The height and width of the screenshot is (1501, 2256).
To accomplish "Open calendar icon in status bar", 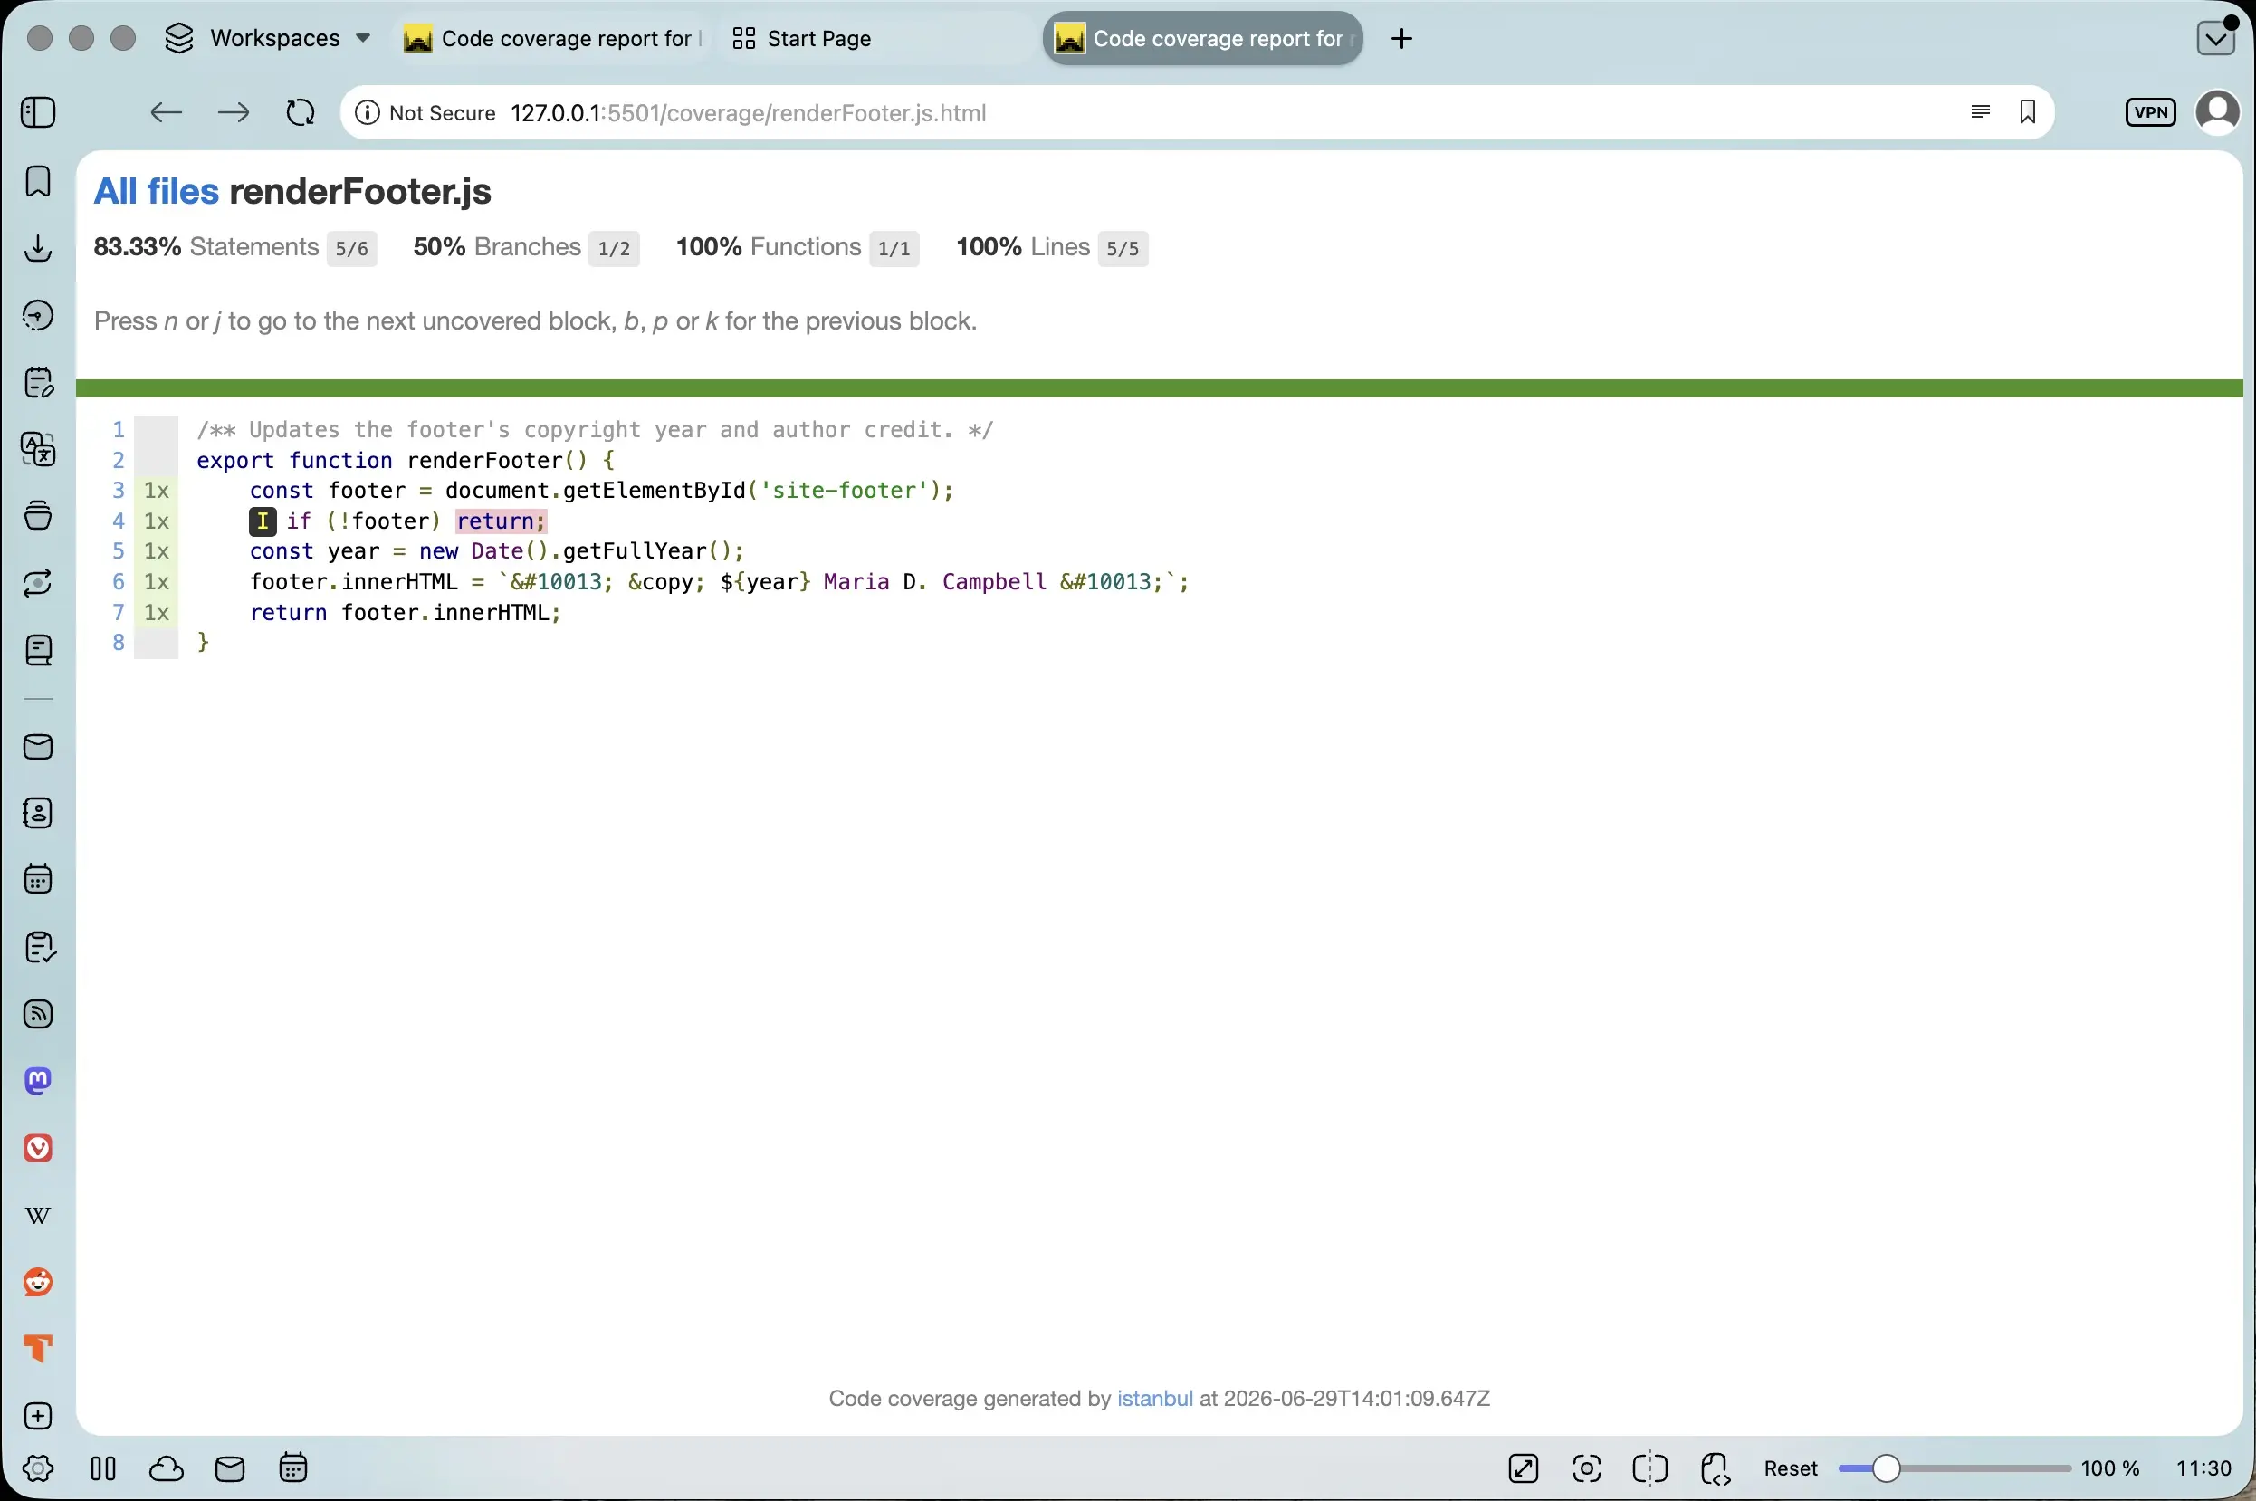I will click(293, 1468).
